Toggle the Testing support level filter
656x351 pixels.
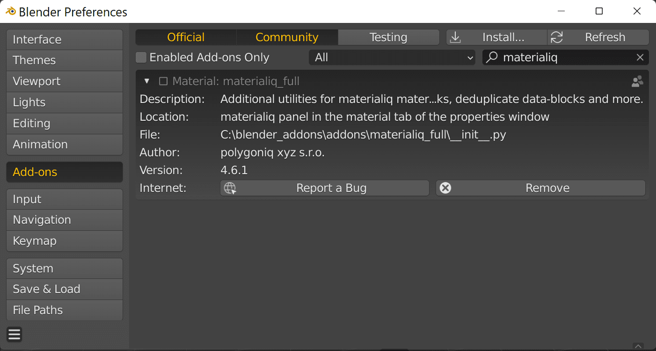[x=388, y=37]
